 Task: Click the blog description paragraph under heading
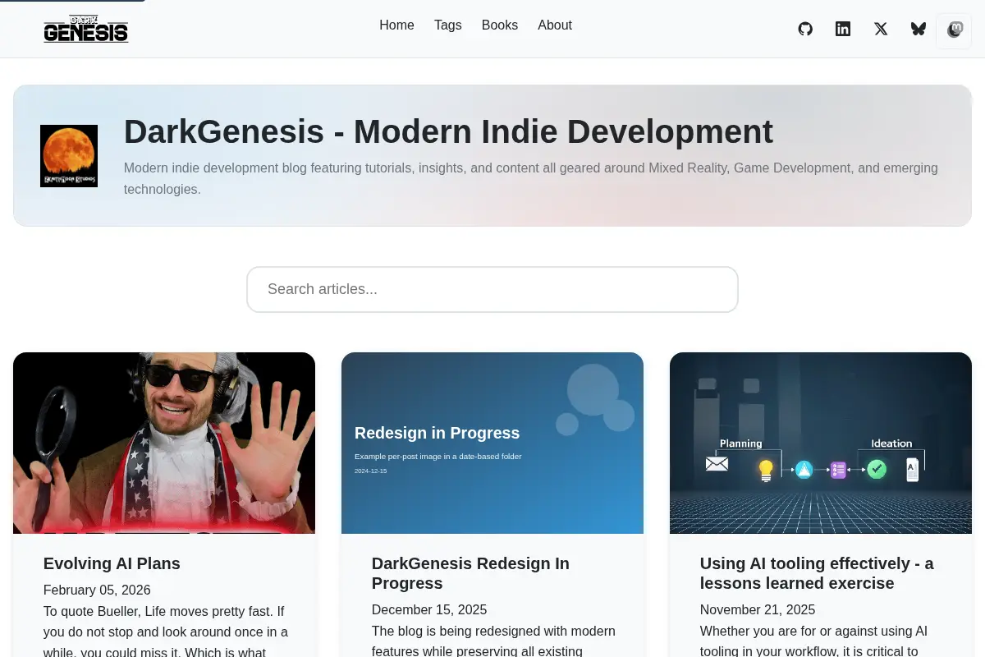click(x=531, y=178)
